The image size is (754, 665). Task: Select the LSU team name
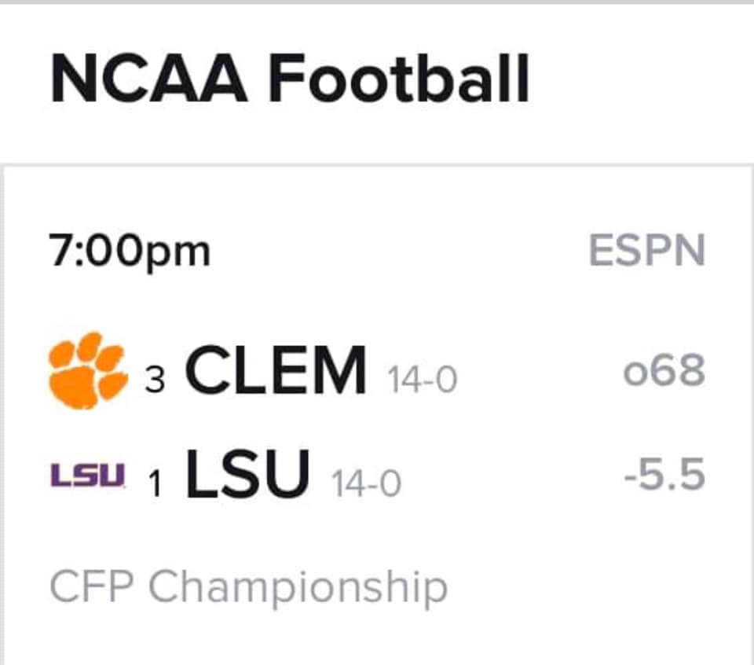(x=247, y=473)
